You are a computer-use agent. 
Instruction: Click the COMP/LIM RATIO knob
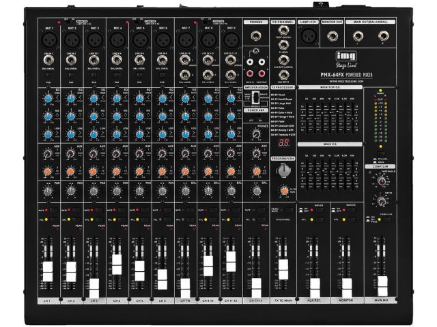(x=381, y=200)
